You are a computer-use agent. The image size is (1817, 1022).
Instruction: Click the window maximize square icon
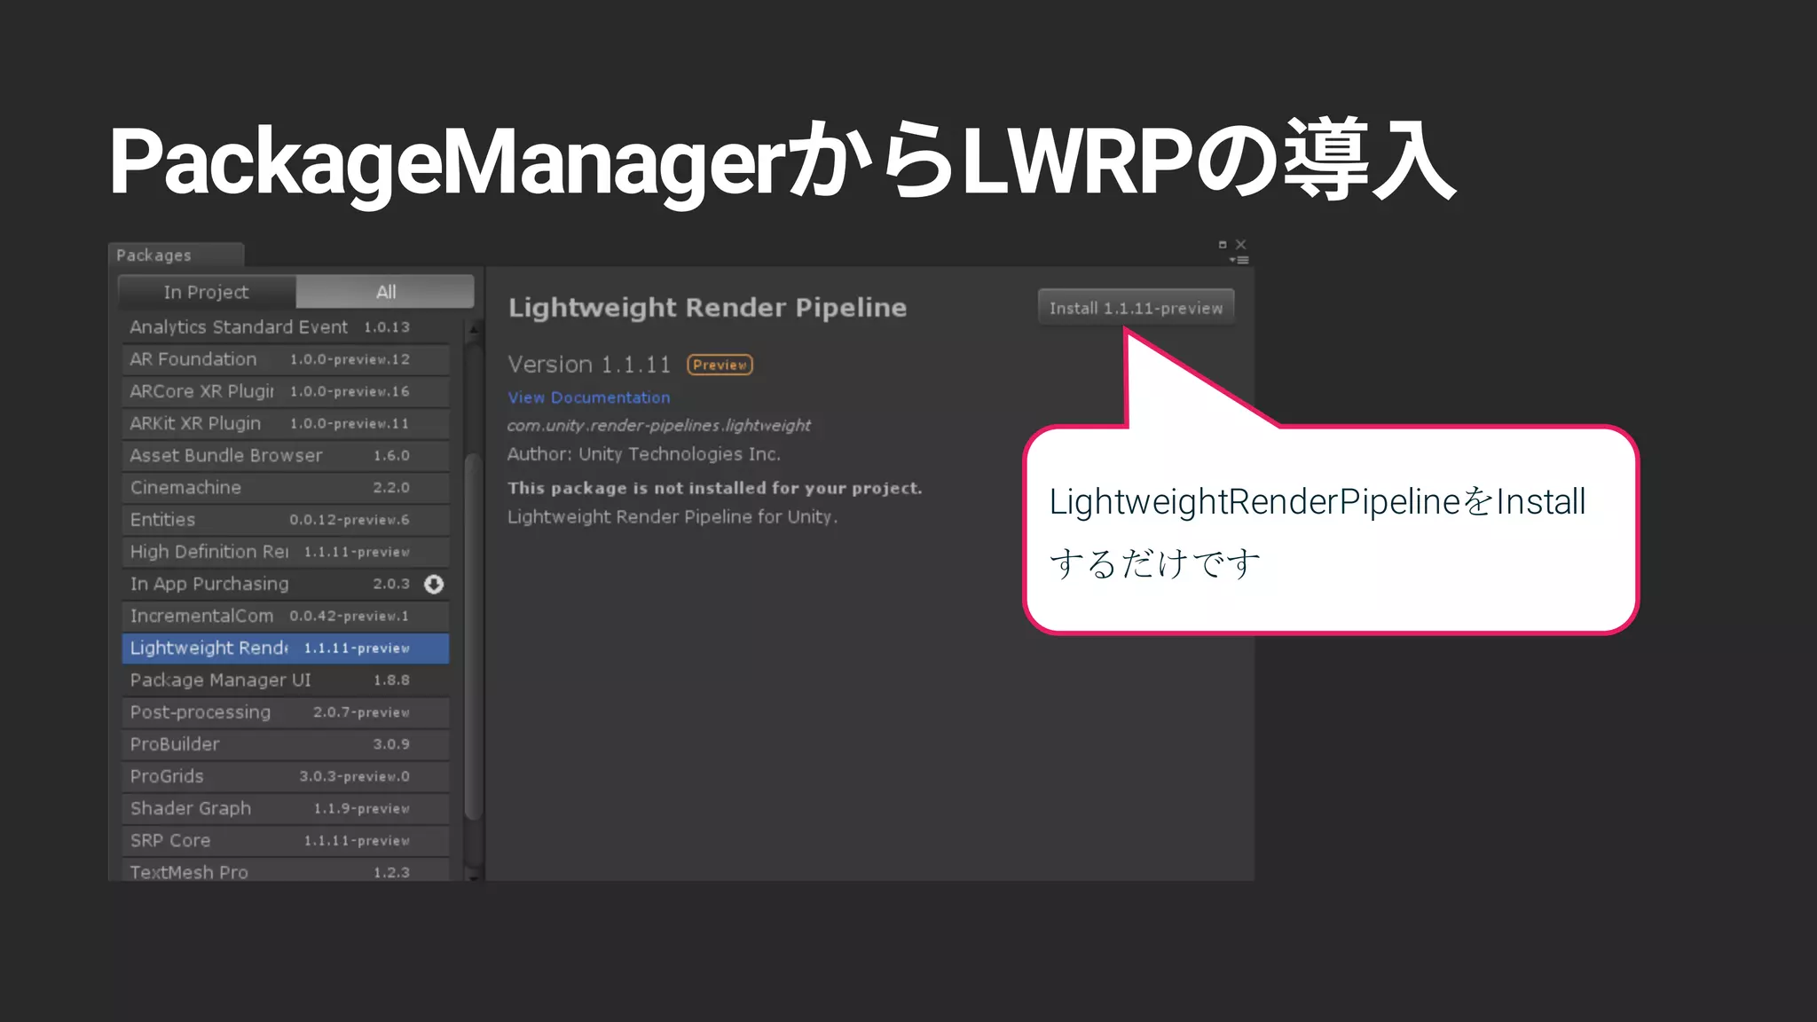coord(1223,245)
